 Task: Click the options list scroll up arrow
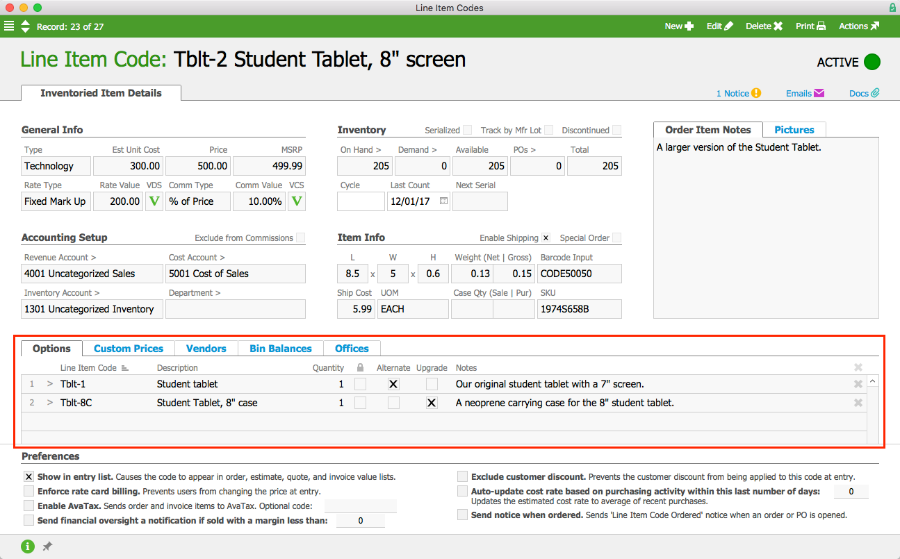click(872, 381)
